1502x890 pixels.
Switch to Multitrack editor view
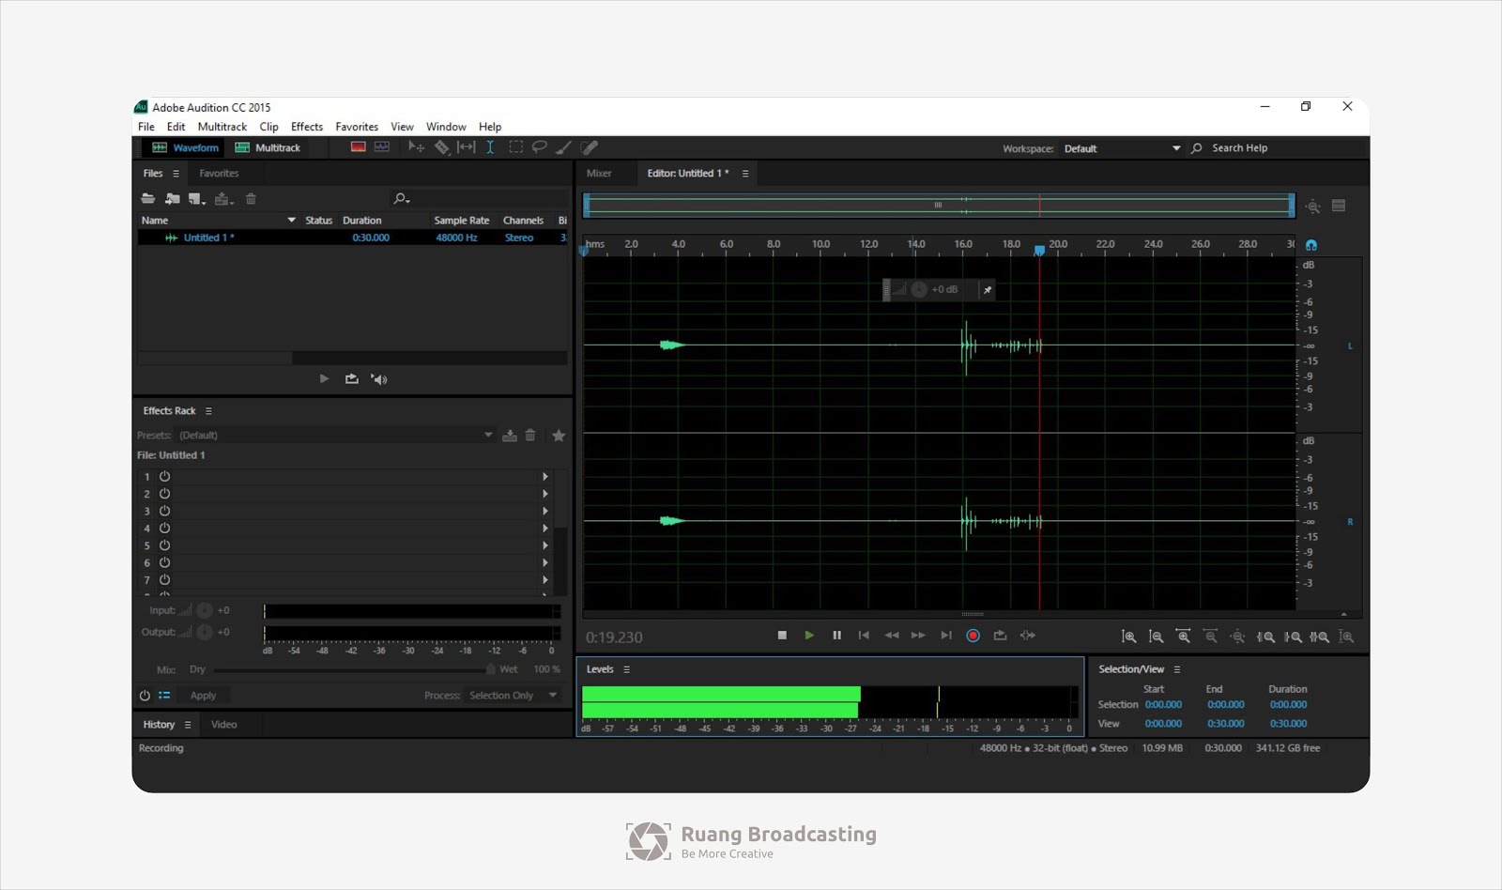point(268,147)
